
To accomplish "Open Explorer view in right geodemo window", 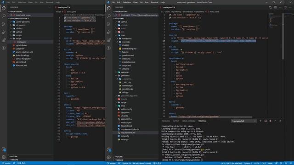I will click(x=109, y=8).
